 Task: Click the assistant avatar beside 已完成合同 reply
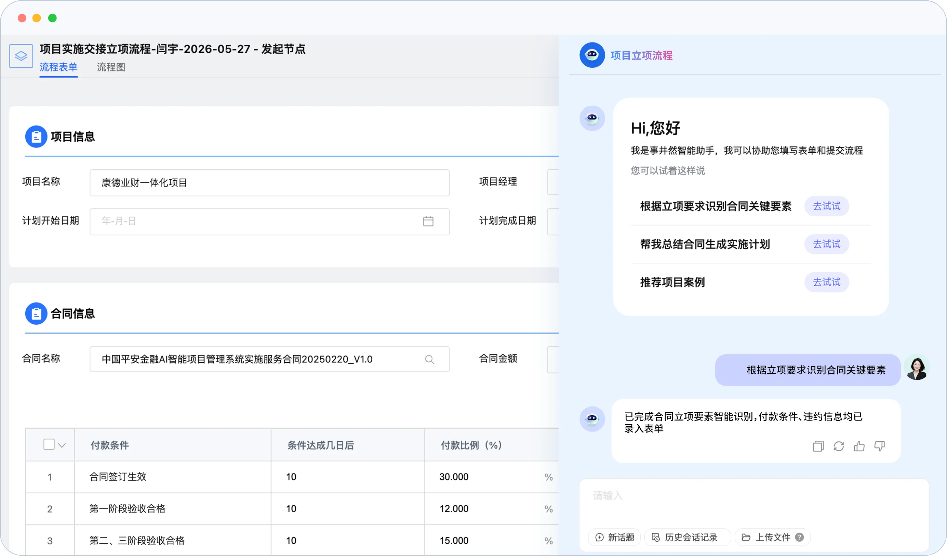[x=592, y=419]
